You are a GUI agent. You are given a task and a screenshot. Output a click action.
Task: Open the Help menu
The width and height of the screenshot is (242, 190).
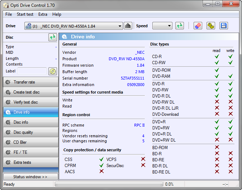(57, 14)
